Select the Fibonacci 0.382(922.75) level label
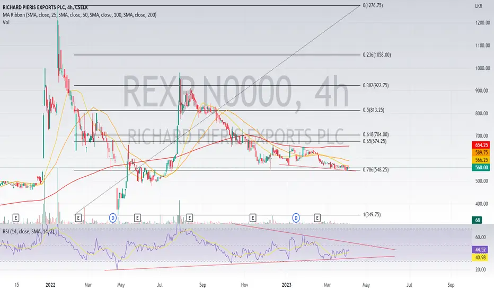 pos(376,85)
